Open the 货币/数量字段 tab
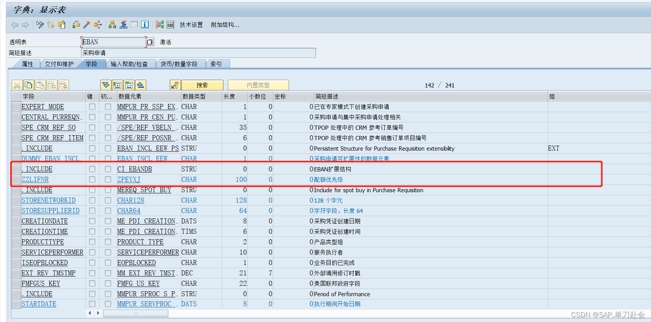This screenshot has width=651, height=322. point(179,64)
